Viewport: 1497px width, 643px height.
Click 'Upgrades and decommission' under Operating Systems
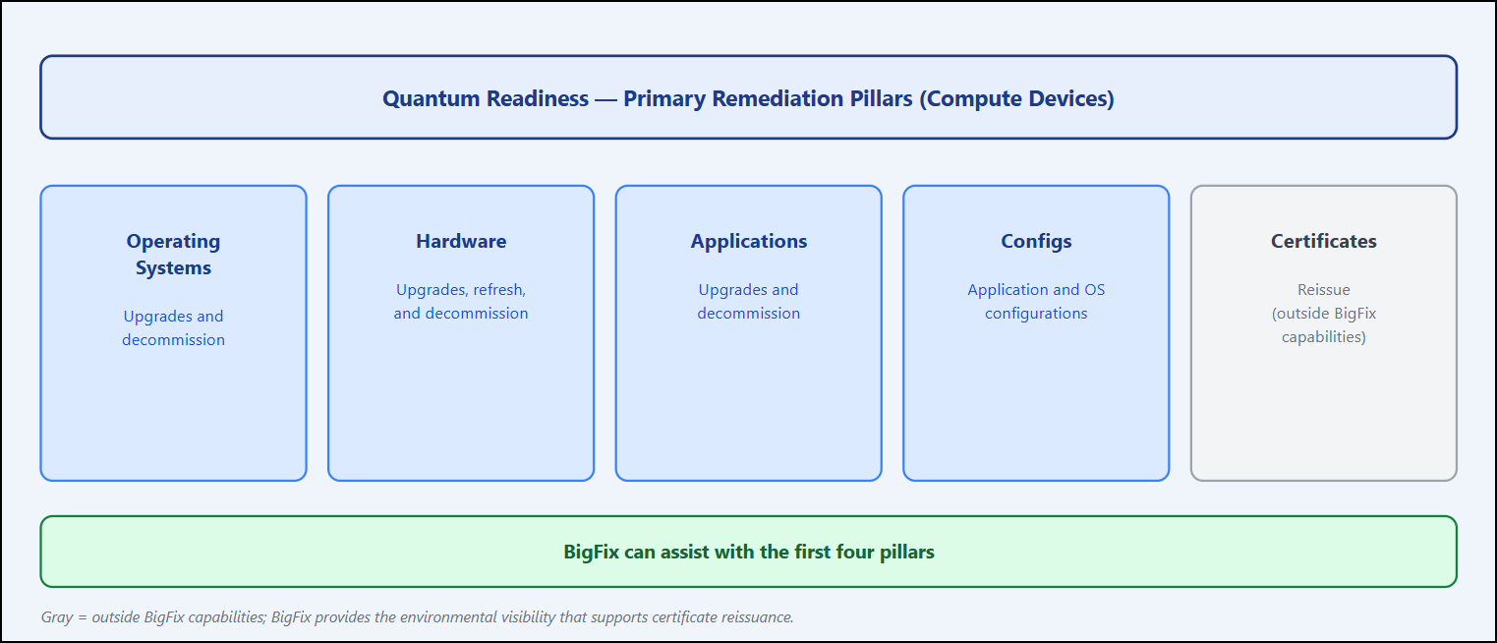click(173, 328)
